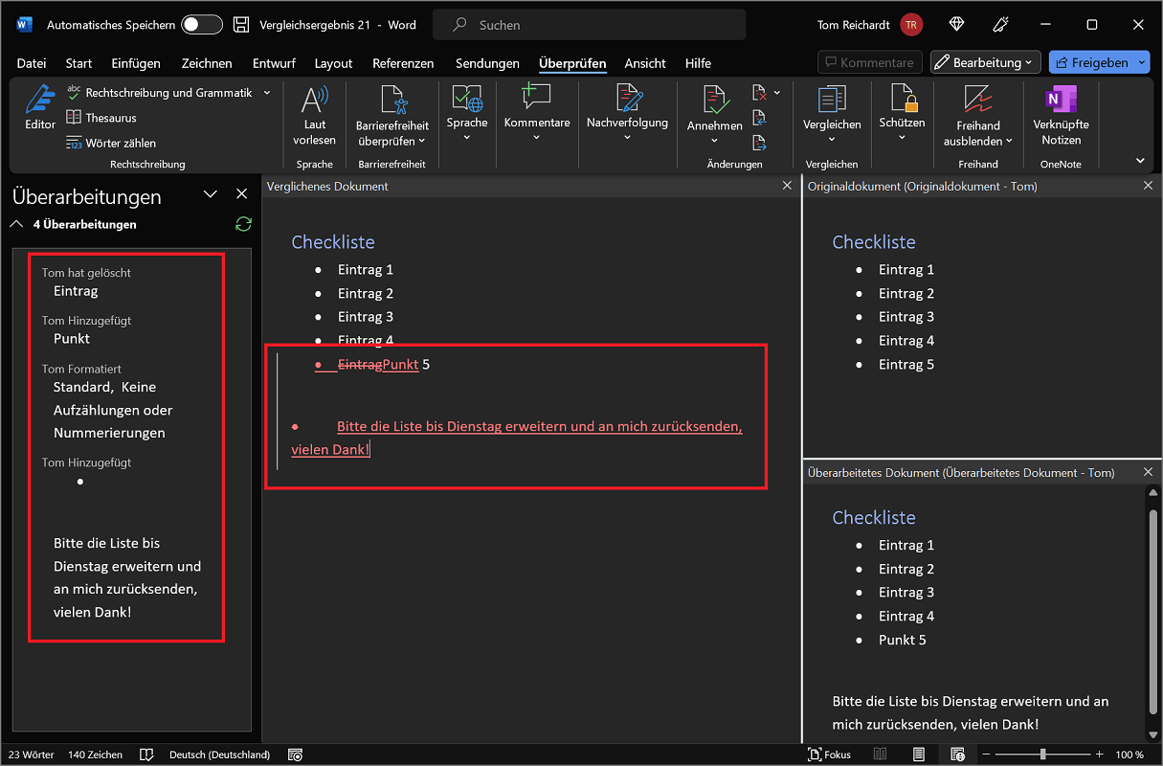Click the proofing book icon in status bar

(x=146, y=755)
